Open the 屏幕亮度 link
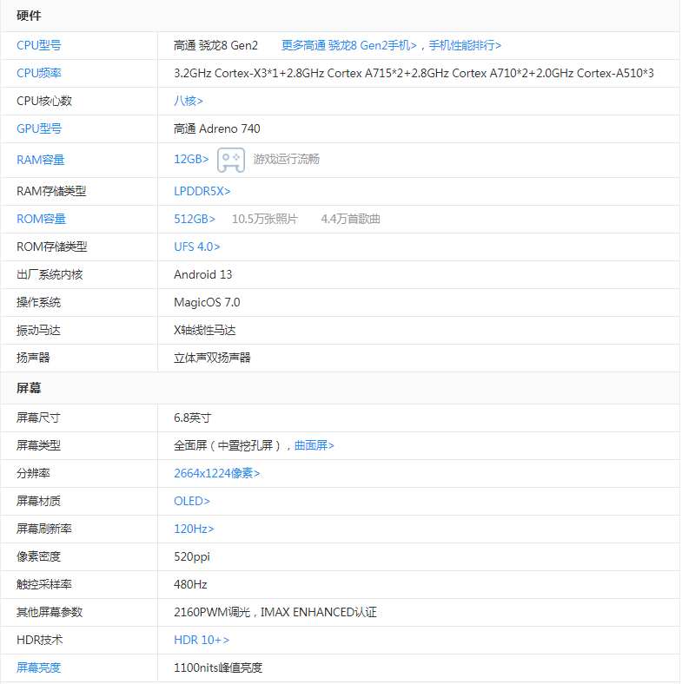Viewport: 682px width, 684px height. pos(38,668)
